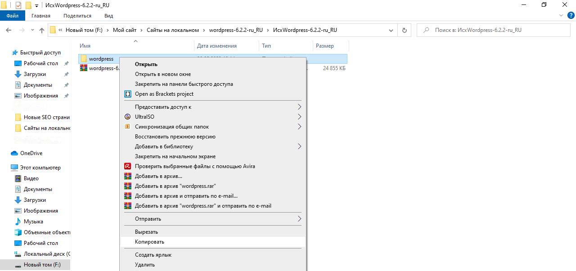
Task: Select 'Копировать' in the context menu
Action: click(x=149, y=242)
